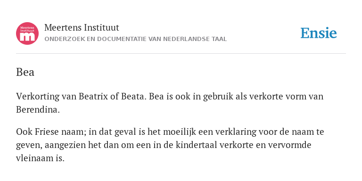This screenshot has height=181, width=362.
Task: Click the word gebruik in the first paragraph
Action: pyautogui.click(x=218, y=97)
